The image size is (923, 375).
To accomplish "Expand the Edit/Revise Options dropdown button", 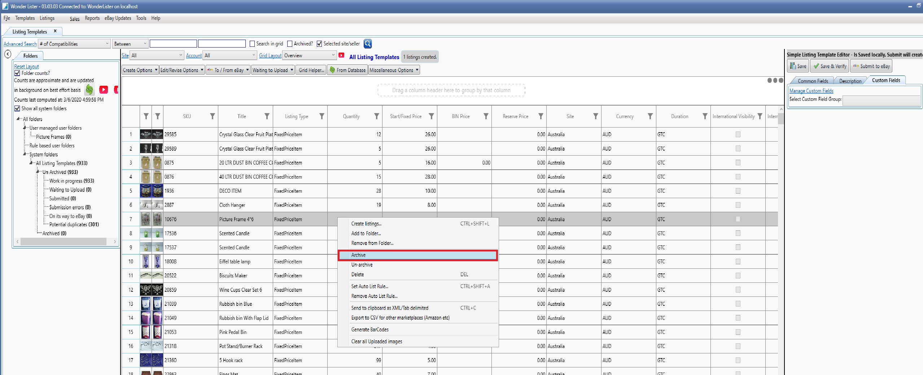I will pos(182,70).
